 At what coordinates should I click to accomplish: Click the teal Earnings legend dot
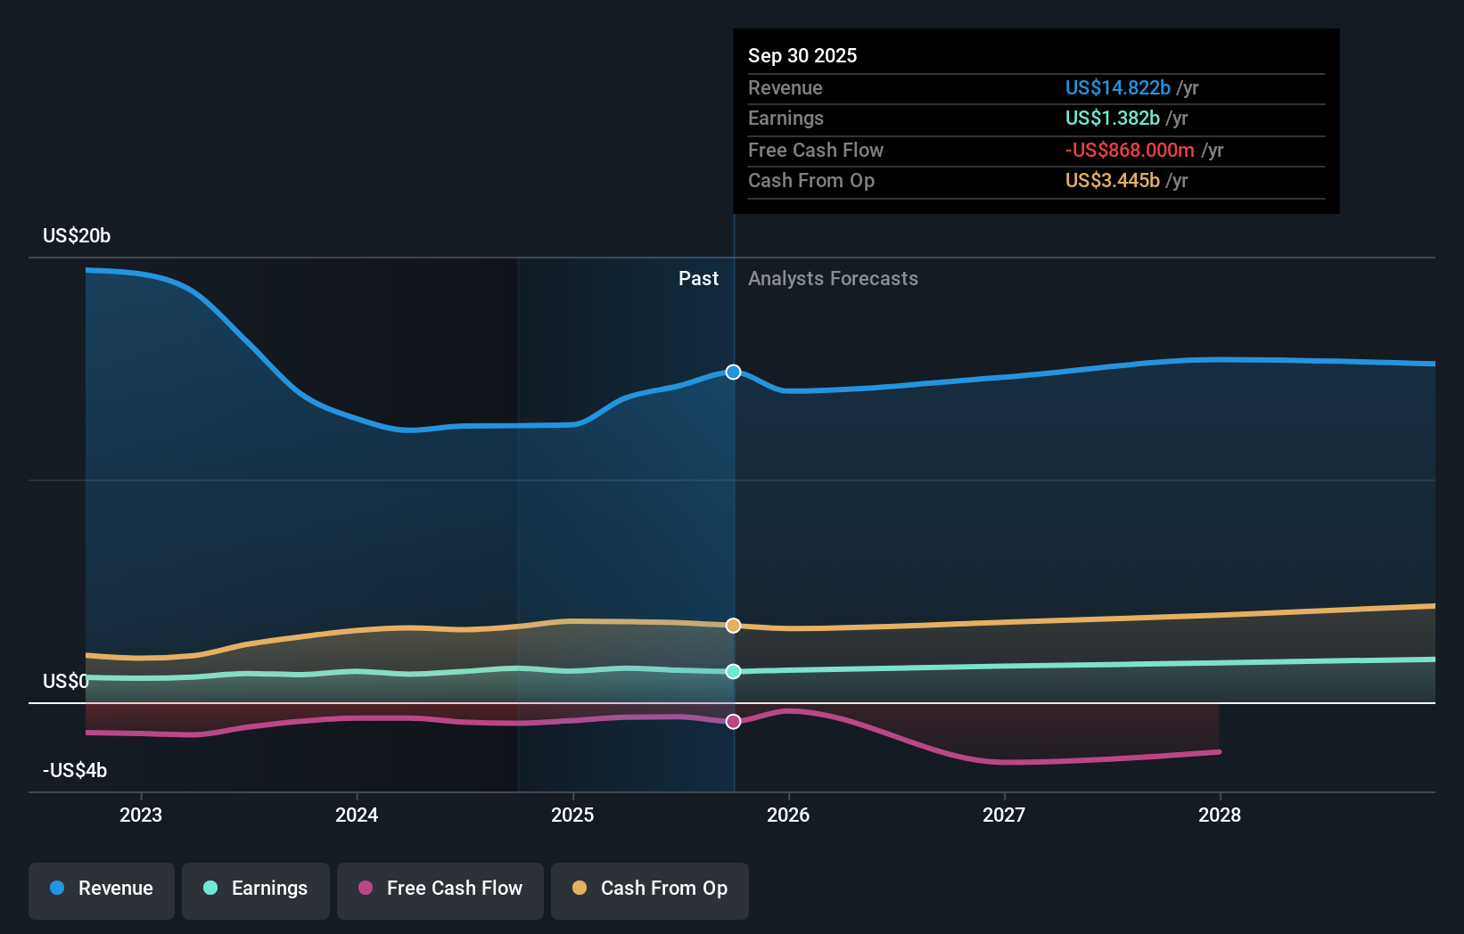click(210, 889)
